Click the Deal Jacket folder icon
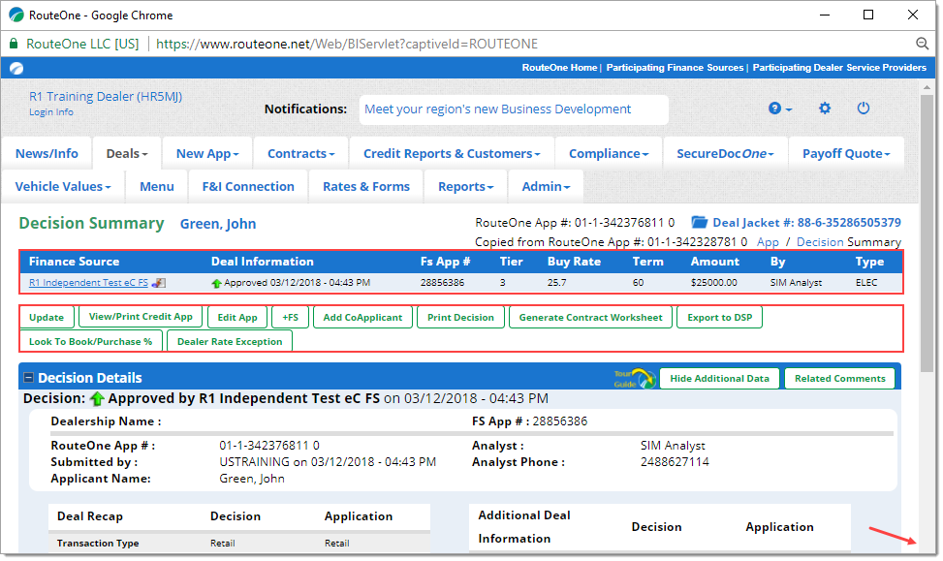Viewport: 943px width, 561px height. (699, 223)
